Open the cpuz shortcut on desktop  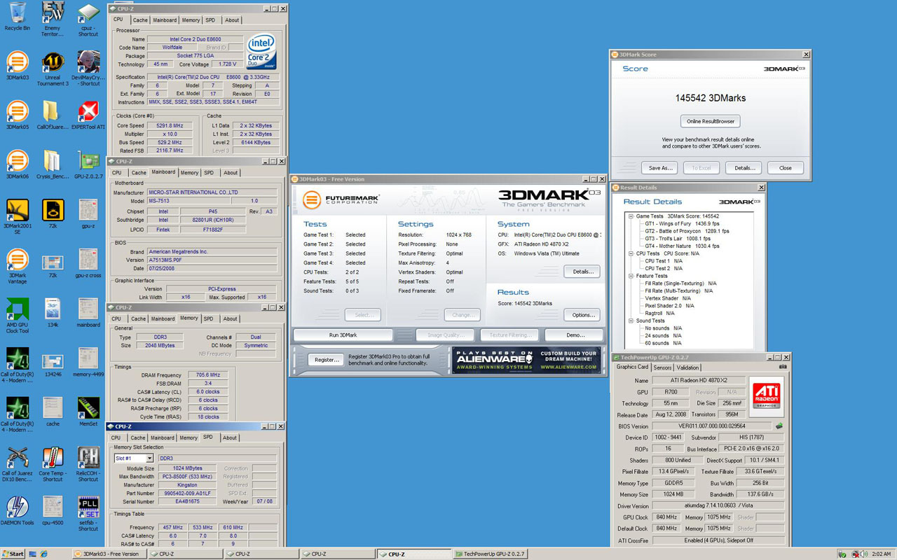click(88, 20)
